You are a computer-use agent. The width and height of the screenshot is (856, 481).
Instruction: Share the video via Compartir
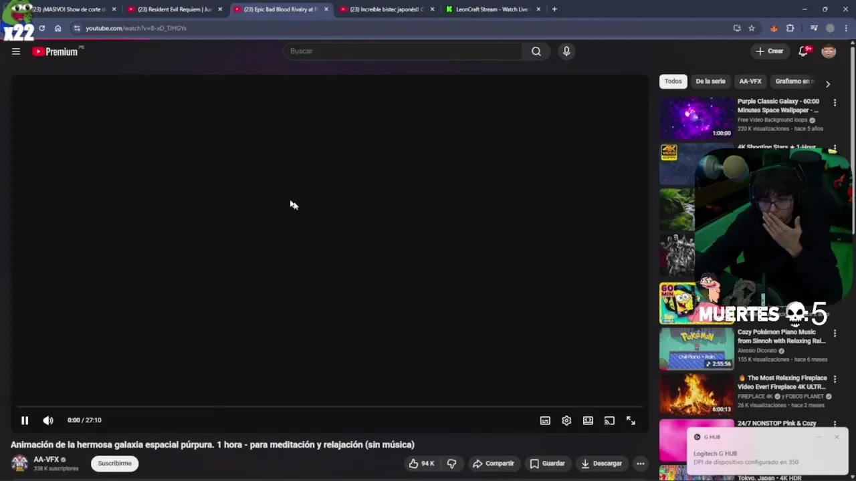pyautogui.click(x=493, y=464)
